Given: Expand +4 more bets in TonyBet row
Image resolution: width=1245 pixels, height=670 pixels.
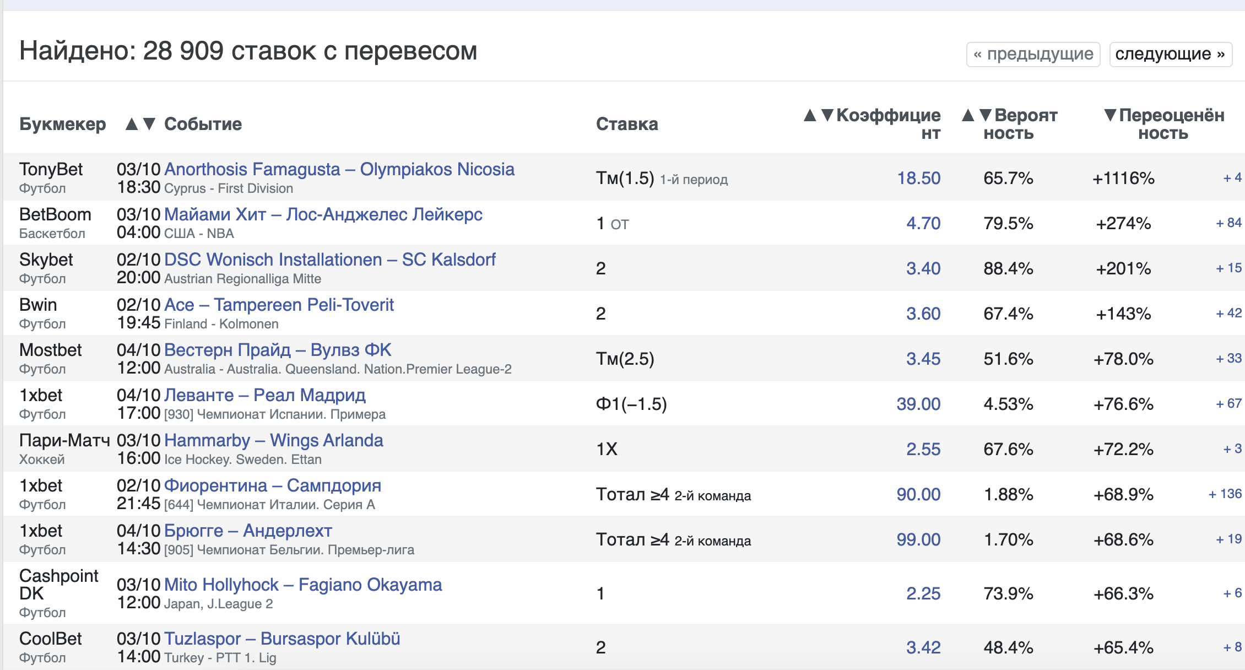Looking at the screenshot, I should tap(1232, 177).
